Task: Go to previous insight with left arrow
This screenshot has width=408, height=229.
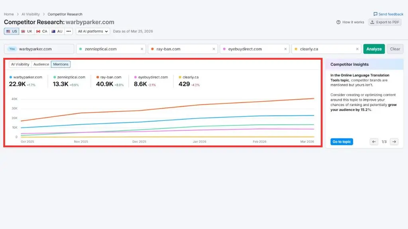Action: [x=374, y=142]
